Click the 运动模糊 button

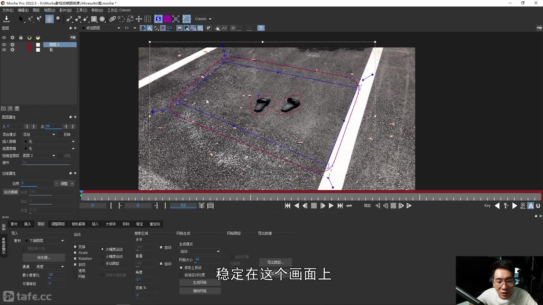(x=10, y=192)
